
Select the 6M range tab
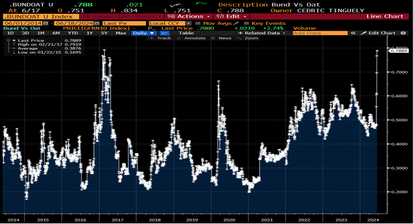56,33
